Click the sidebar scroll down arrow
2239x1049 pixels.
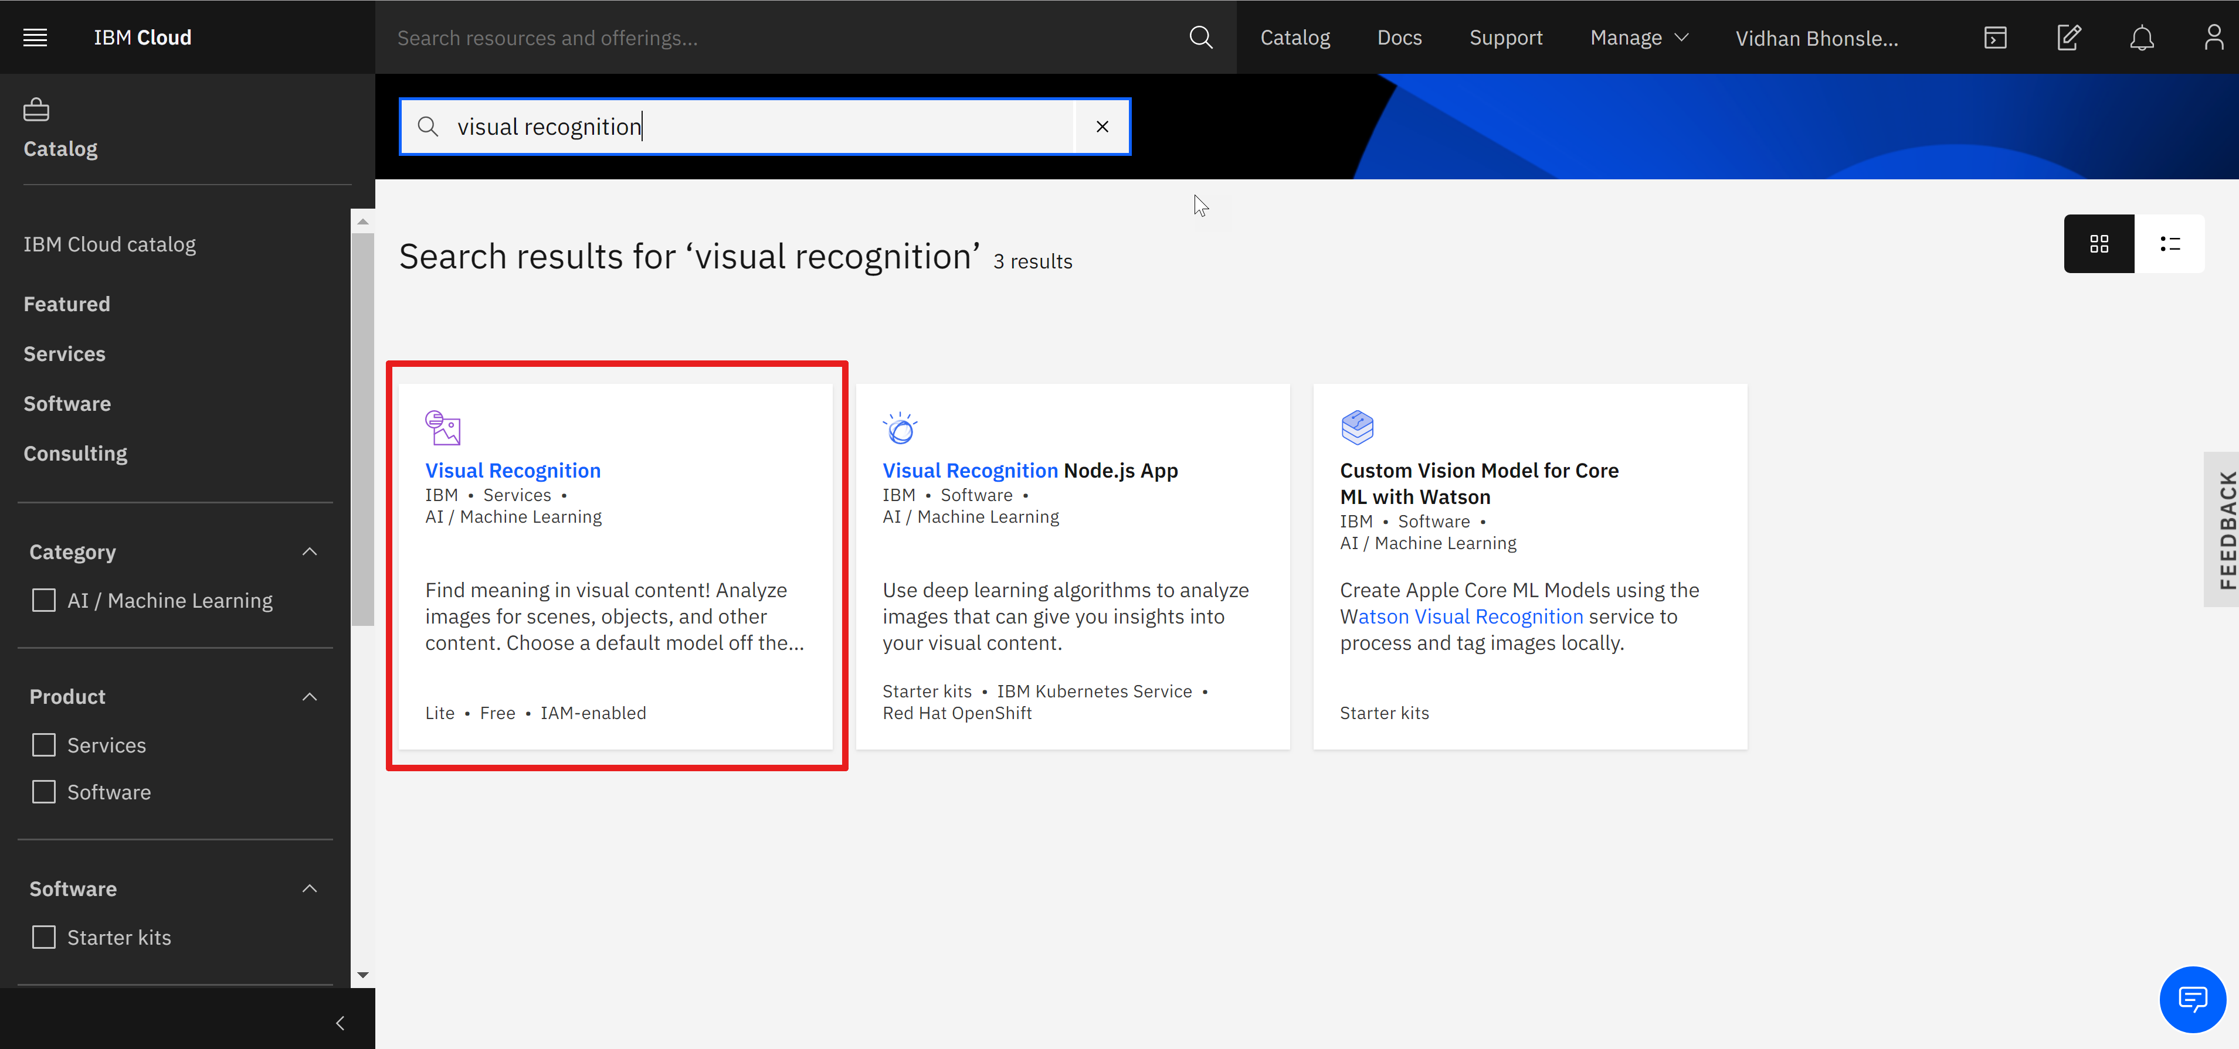[364, 975]
